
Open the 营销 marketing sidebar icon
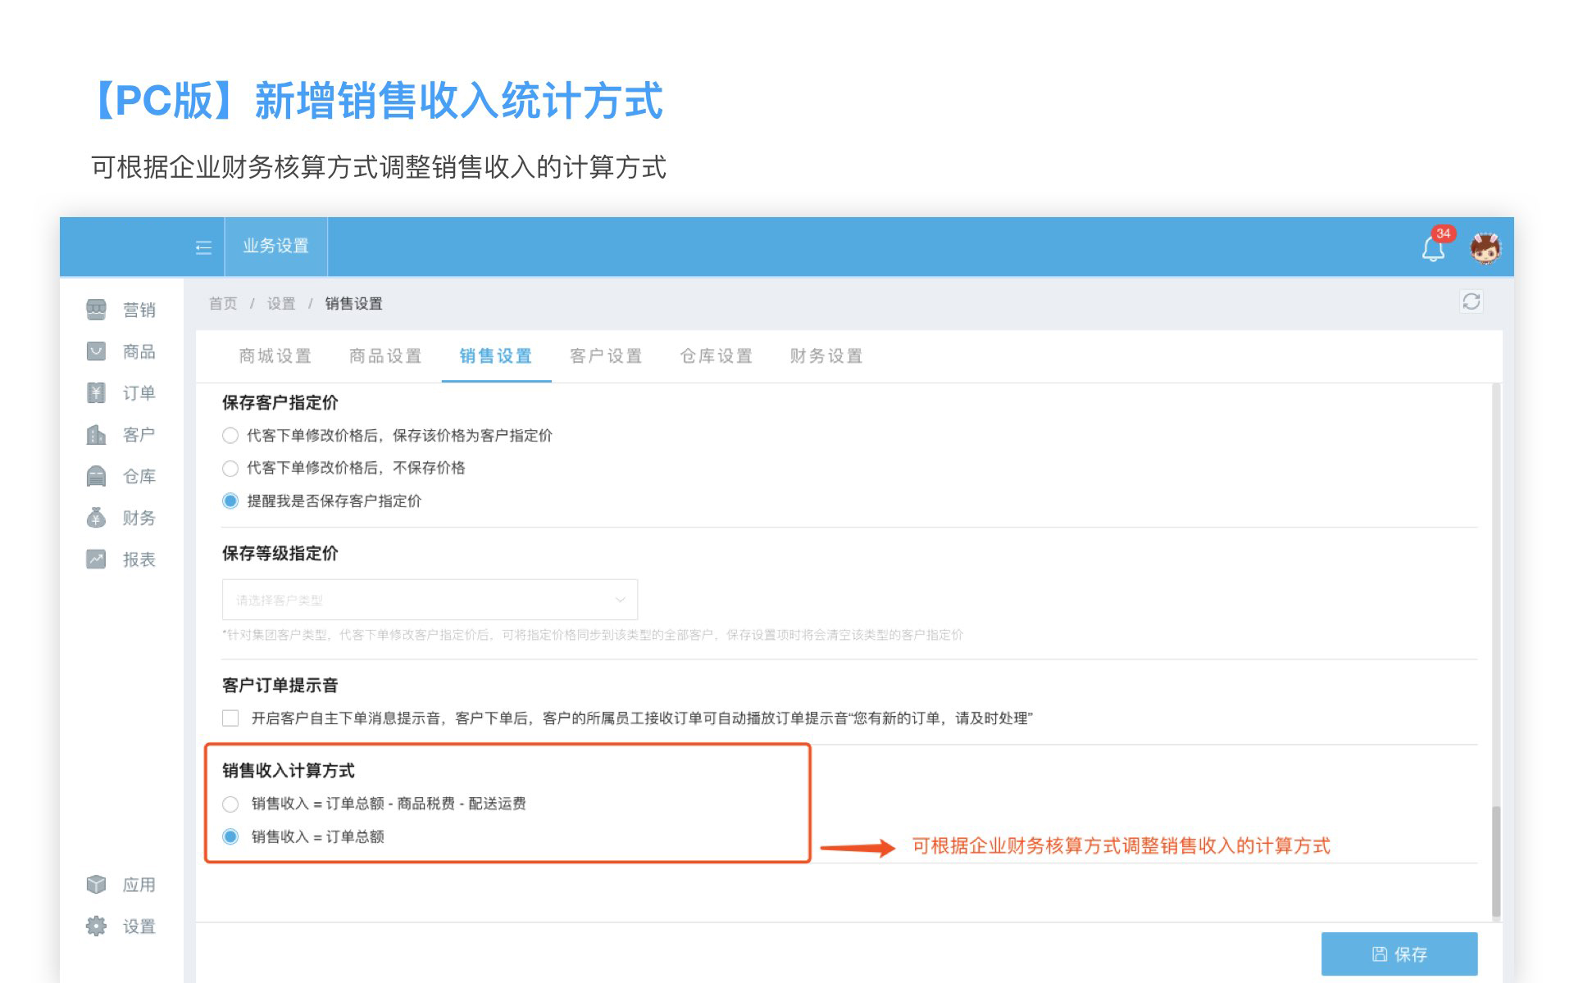[x=97, y=310]
